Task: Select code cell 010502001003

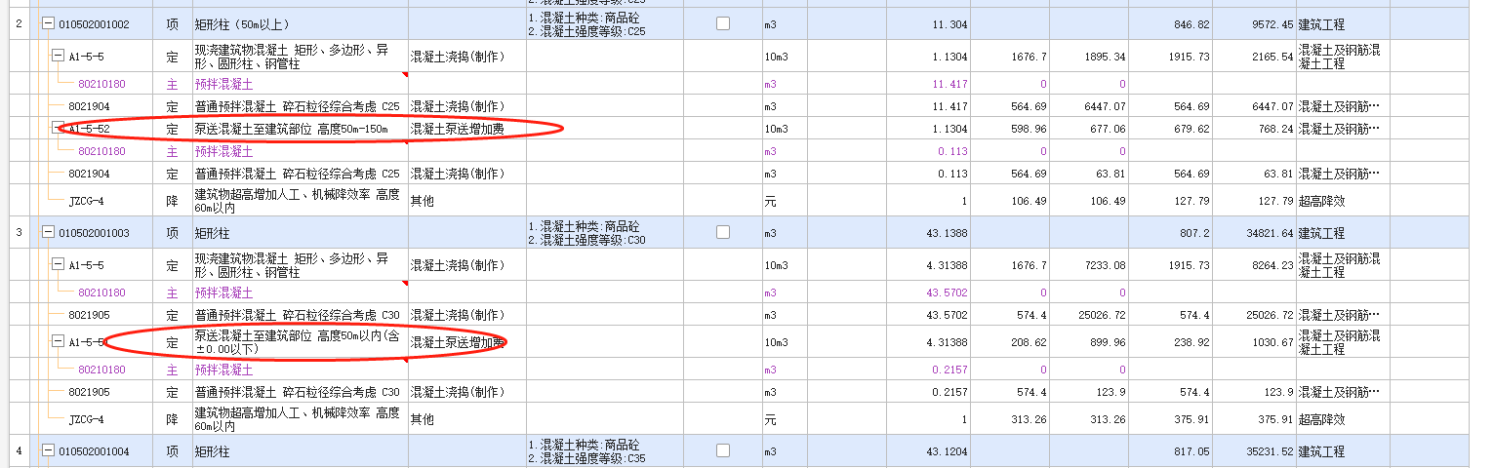Action: click(94, 233)
